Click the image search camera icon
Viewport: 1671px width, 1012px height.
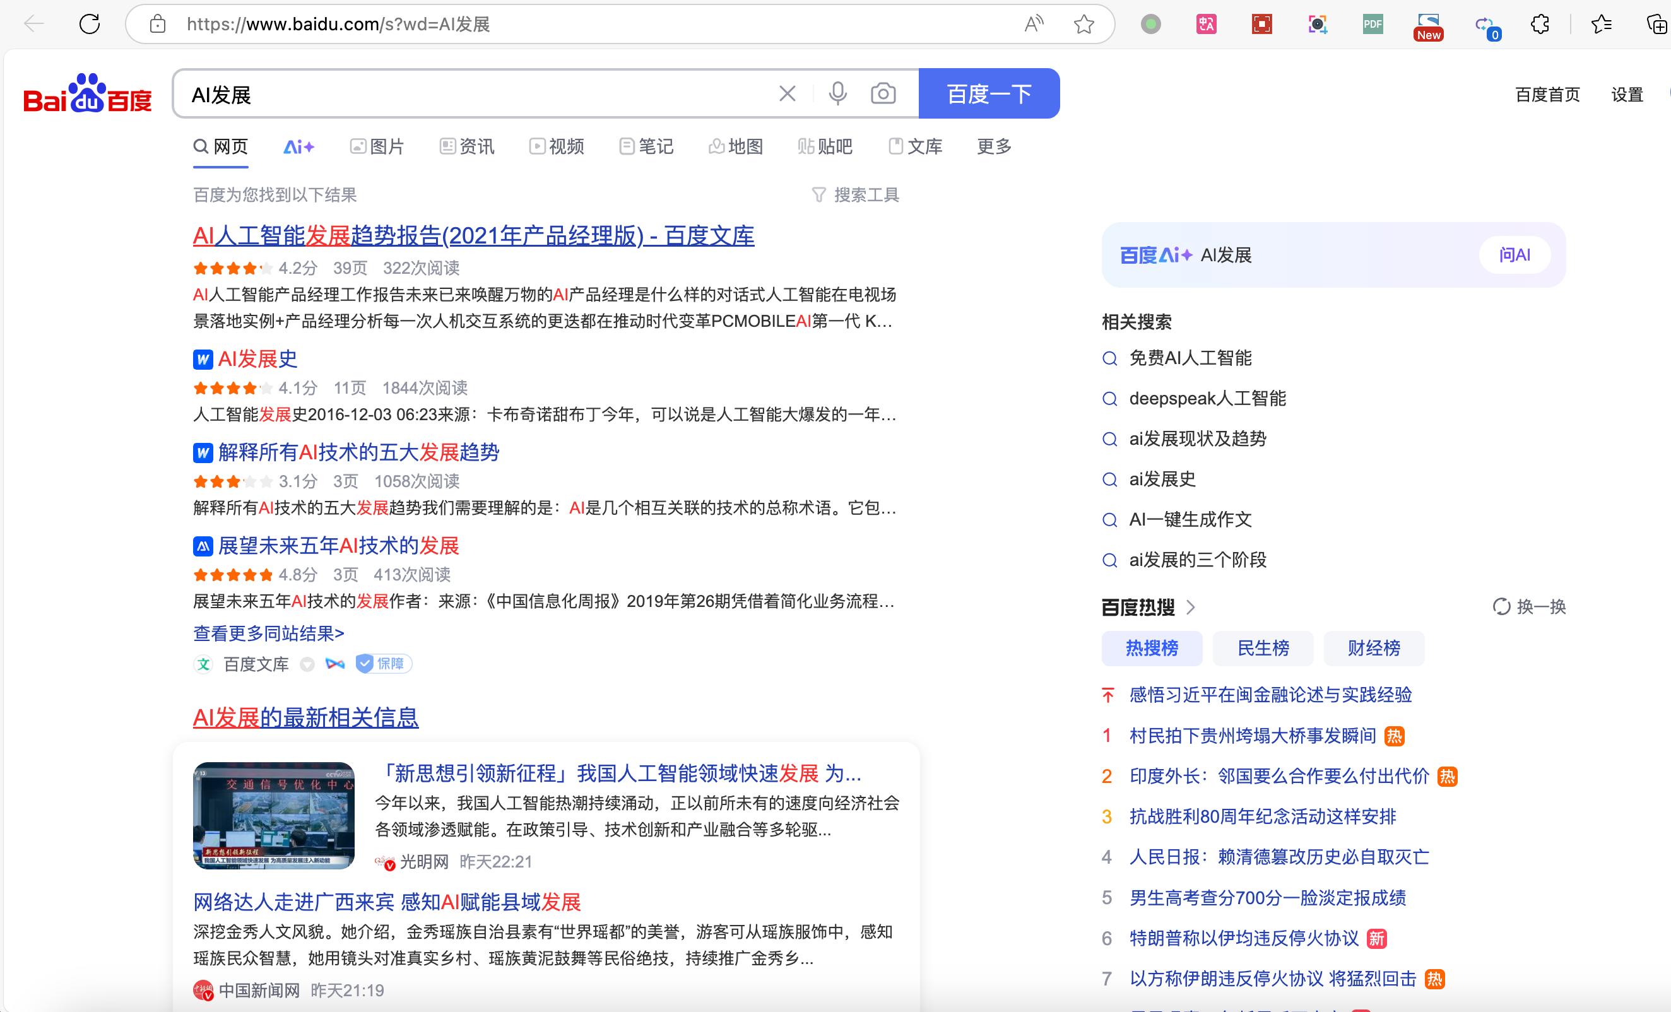[883, 93]
